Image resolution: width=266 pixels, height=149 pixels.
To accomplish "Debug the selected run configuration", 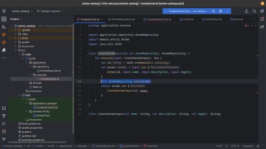I will [x=221, y=11].
